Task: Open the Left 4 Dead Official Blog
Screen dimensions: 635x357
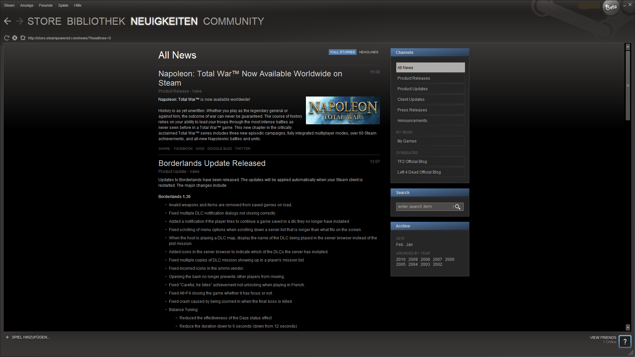Action: 430,172
